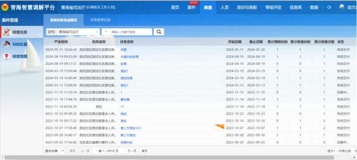357x160 pixels.
Task: Click the 排查任务 clipboard icon
Action: (6, 32)
